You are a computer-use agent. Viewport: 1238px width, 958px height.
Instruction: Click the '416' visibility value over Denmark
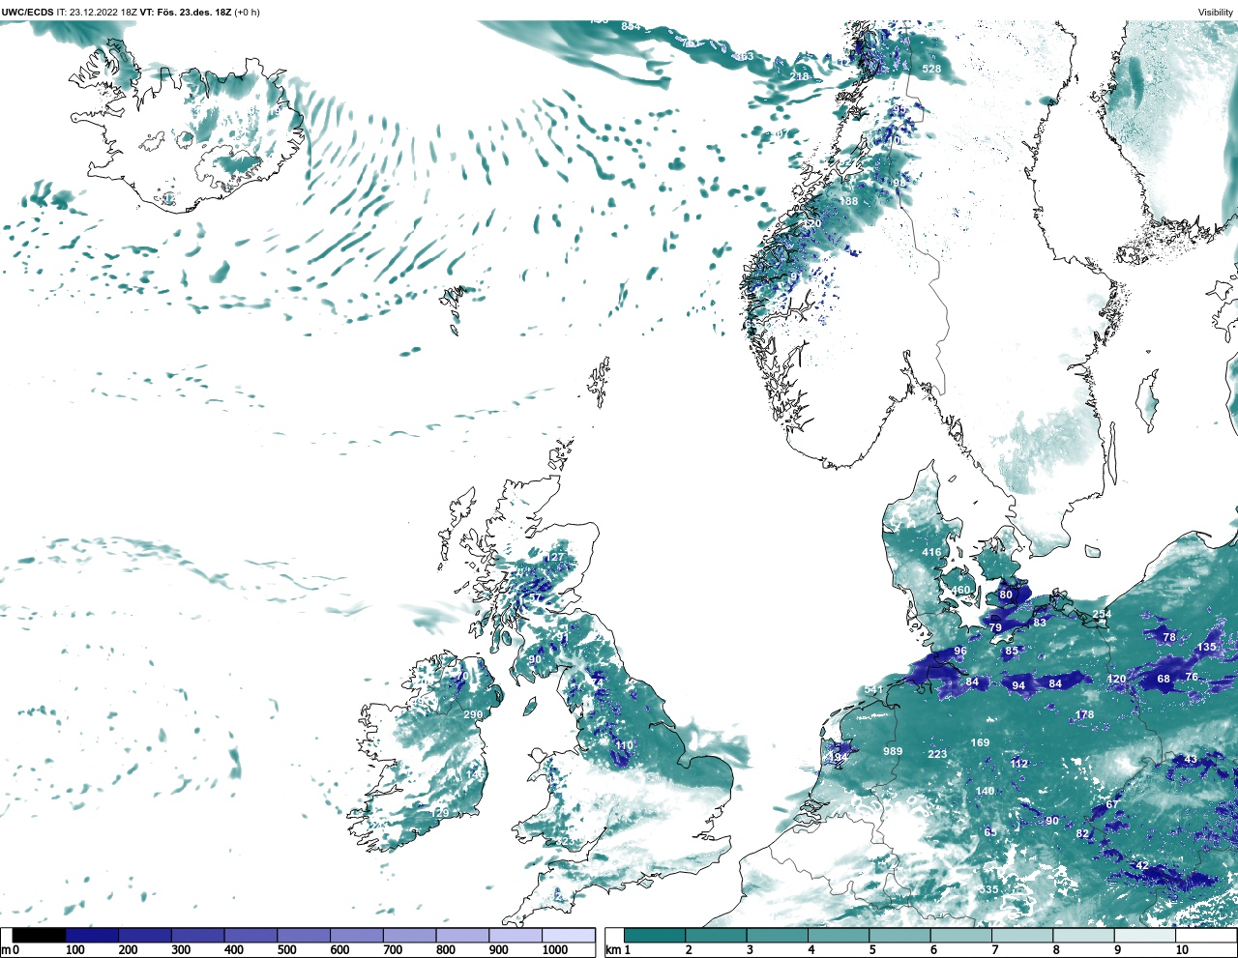click(931, 553)
